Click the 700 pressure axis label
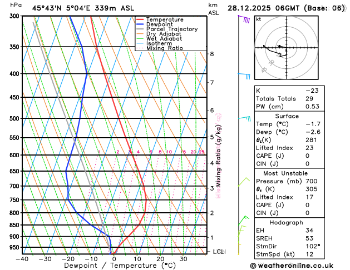The image size is (350, 270). point(16,186)
